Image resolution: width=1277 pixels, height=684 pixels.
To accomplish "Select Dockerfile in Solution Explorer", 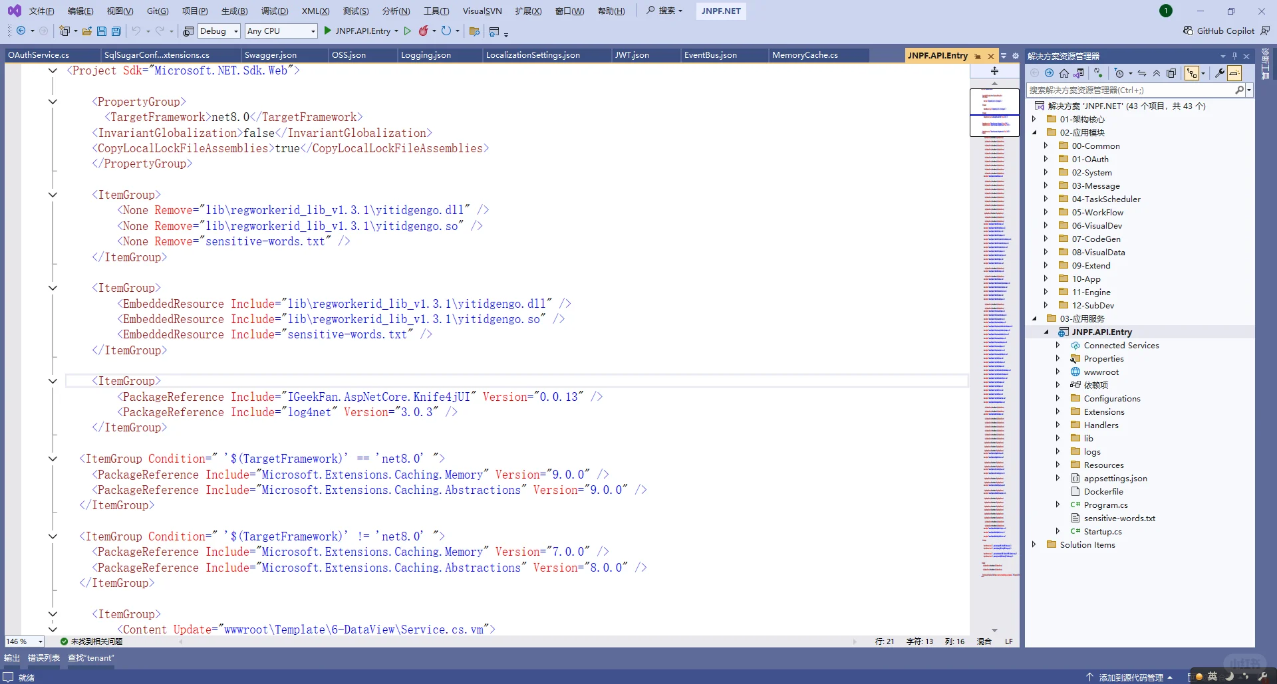I will point(1103,491).
